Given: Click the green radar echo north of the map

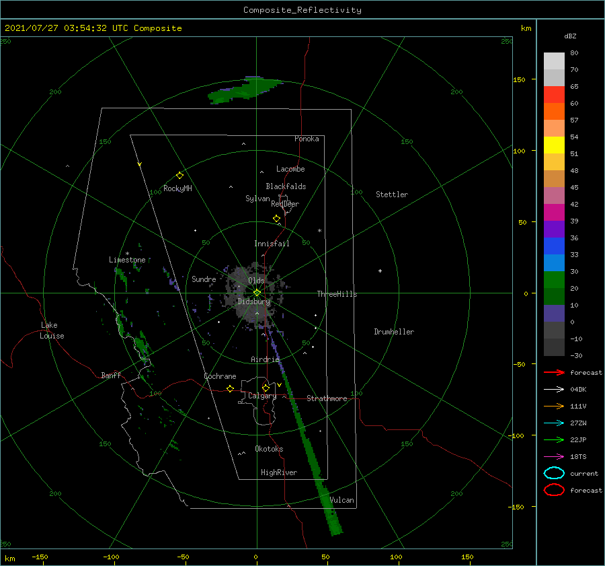Looking at the screenshot, I should click(x=245, y=90).
